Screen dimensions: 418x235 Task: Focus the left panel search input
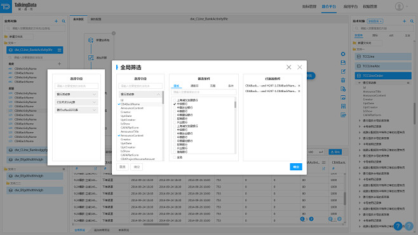click(35, 28)
